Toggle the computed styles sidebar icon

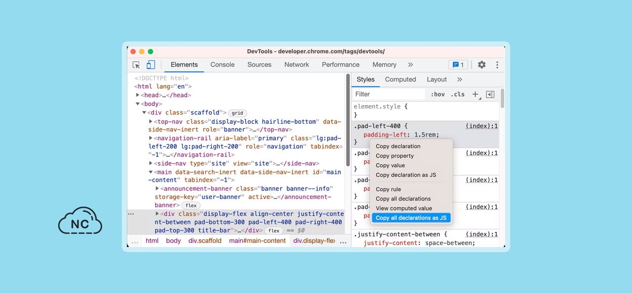coord(490,94)
